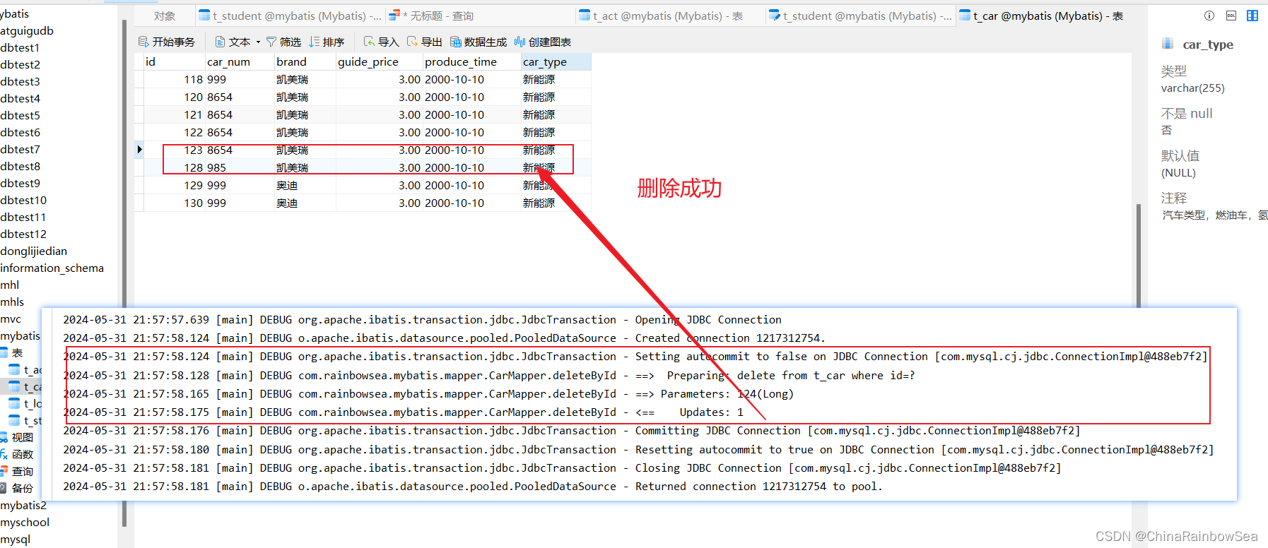Click the (NULL) default value text
This screenshot has width=1268, height=548.
[1178, 173]
